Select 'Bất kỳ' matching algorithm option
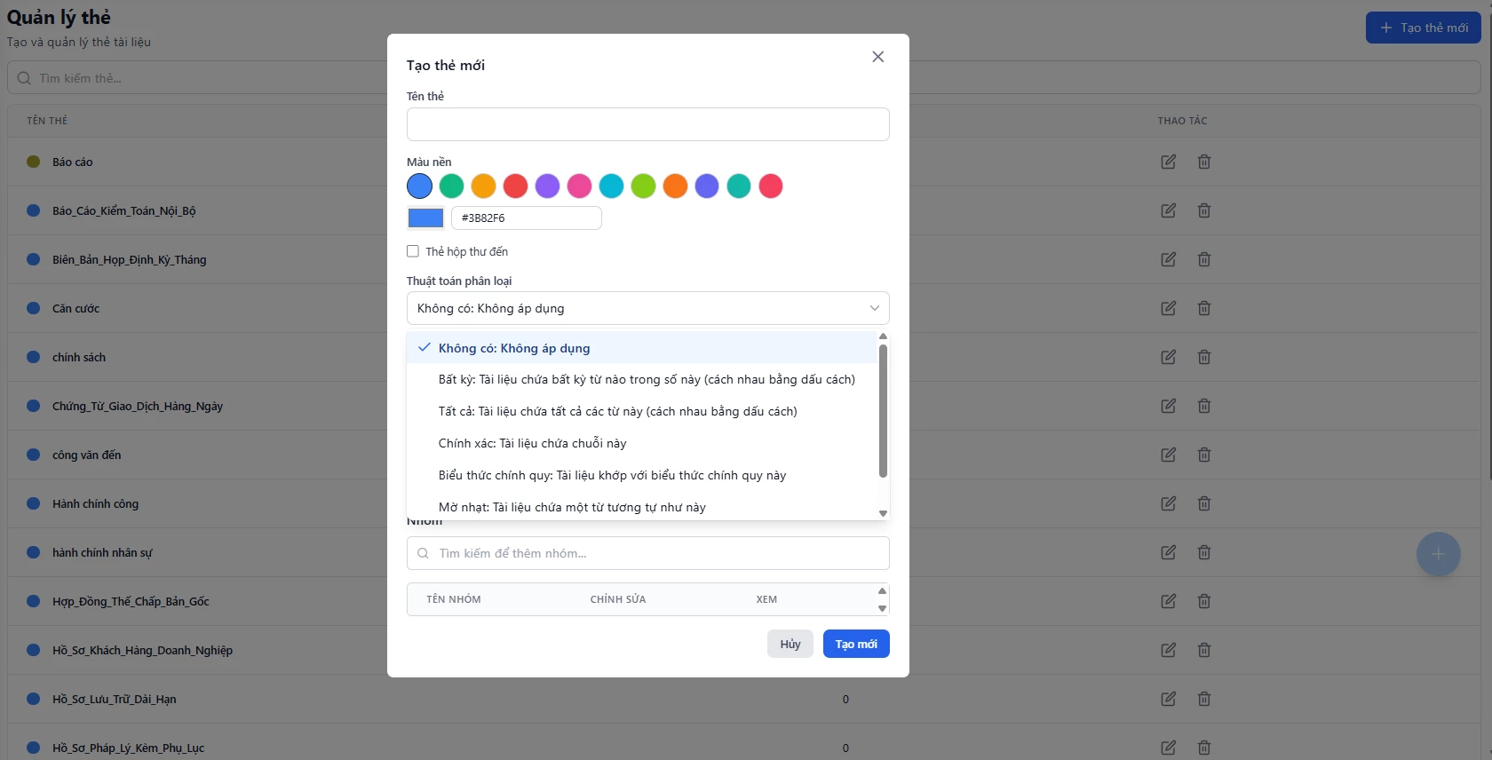 pyautogui.click(x=646, y=380)
